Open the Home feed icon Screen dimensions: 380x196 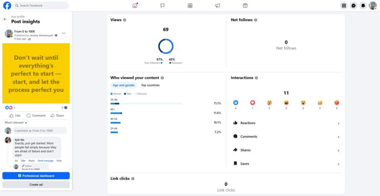click(135, 6)
